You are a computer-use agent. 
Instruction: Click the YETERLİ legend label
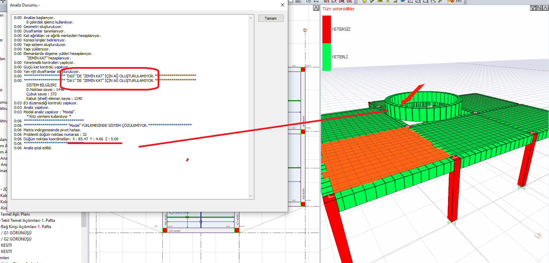click(x=340, y=57)
